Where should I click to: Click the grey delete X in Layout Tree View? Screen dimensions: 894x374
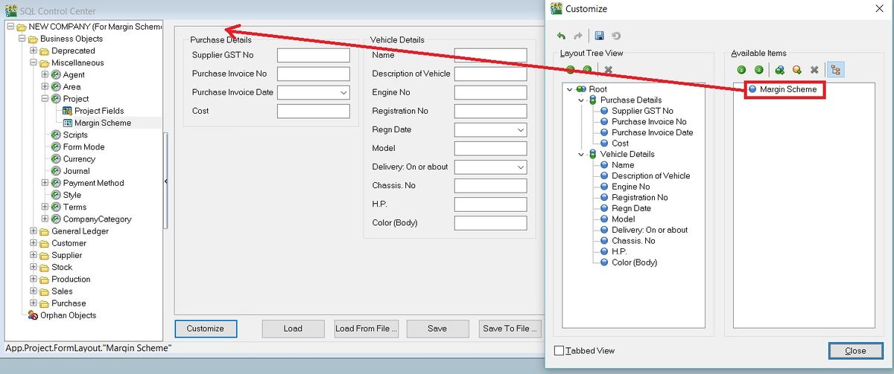point(609,70)
